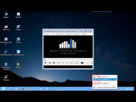Skip to the next track

[x=71, y=63]
